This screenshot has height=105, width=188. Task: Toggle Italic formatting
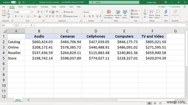(19, 16)
